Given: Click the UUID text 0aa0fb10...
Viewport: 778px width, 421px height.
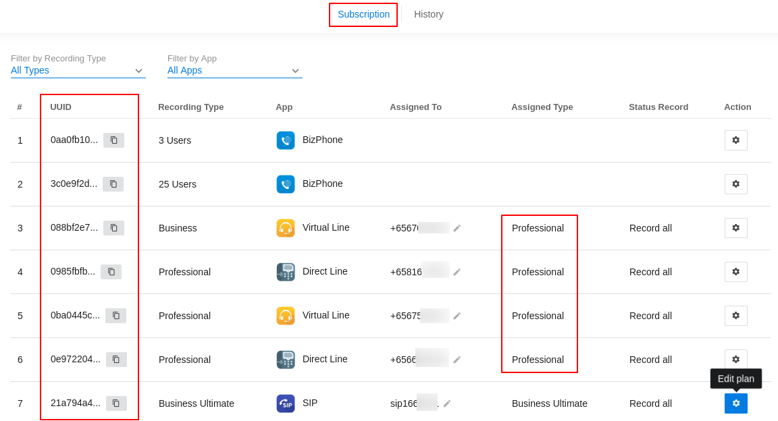Looking at the screenshot, I should coord(74,140).
